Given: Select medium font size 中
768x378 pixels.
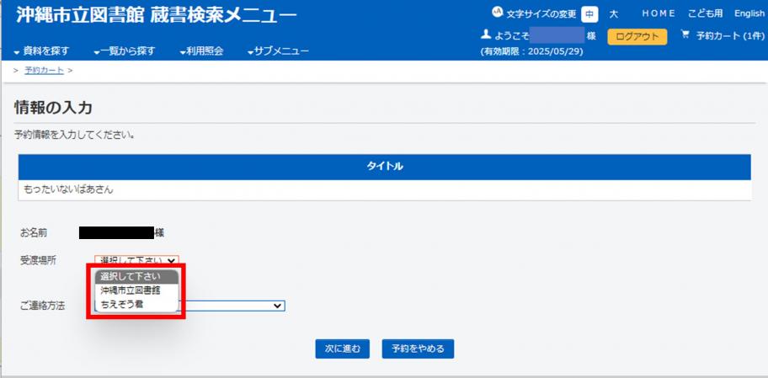Looking at the screenshot, I should 589,14.
